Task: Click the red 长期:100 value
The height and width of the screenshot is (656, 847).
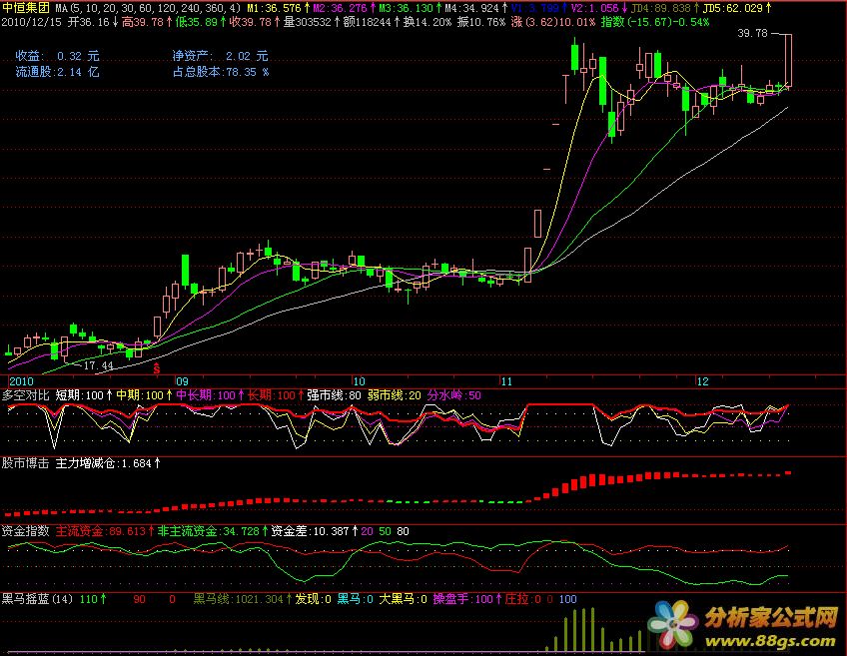Action: click(x=276, y=395)
